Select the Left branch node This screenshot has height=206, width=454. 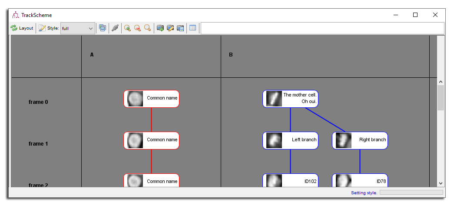[290, 140]
